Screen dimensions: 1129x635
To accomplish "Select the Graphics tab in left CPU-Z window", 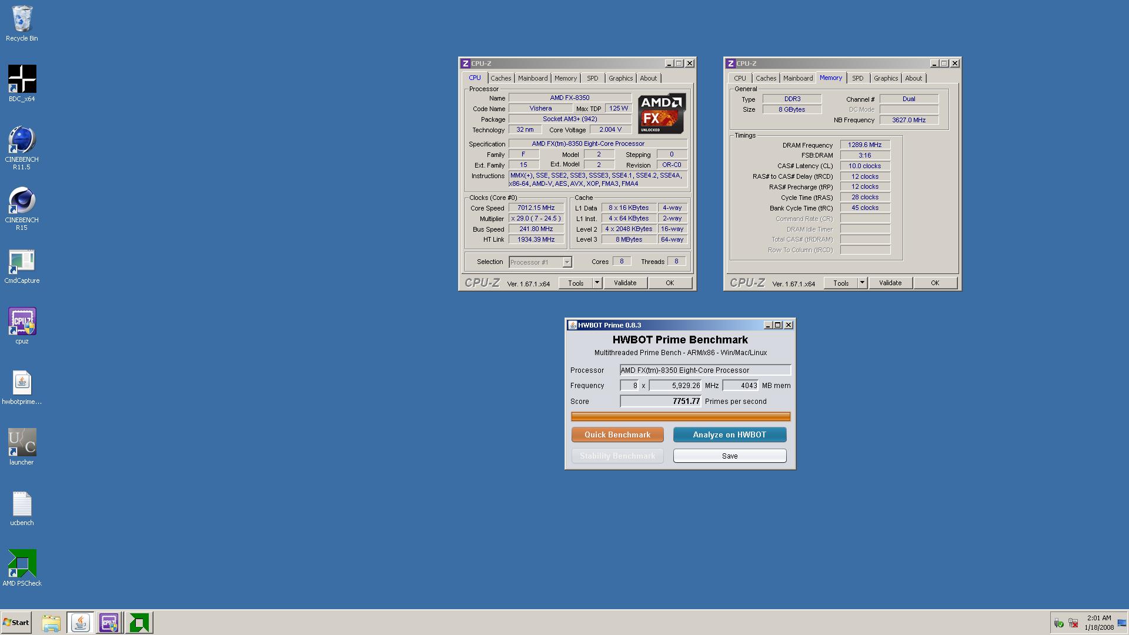I will tap(621, 78).
